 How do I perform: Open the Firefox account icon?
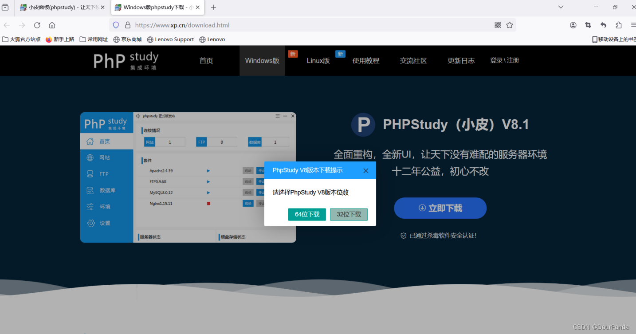coord(573,25)
